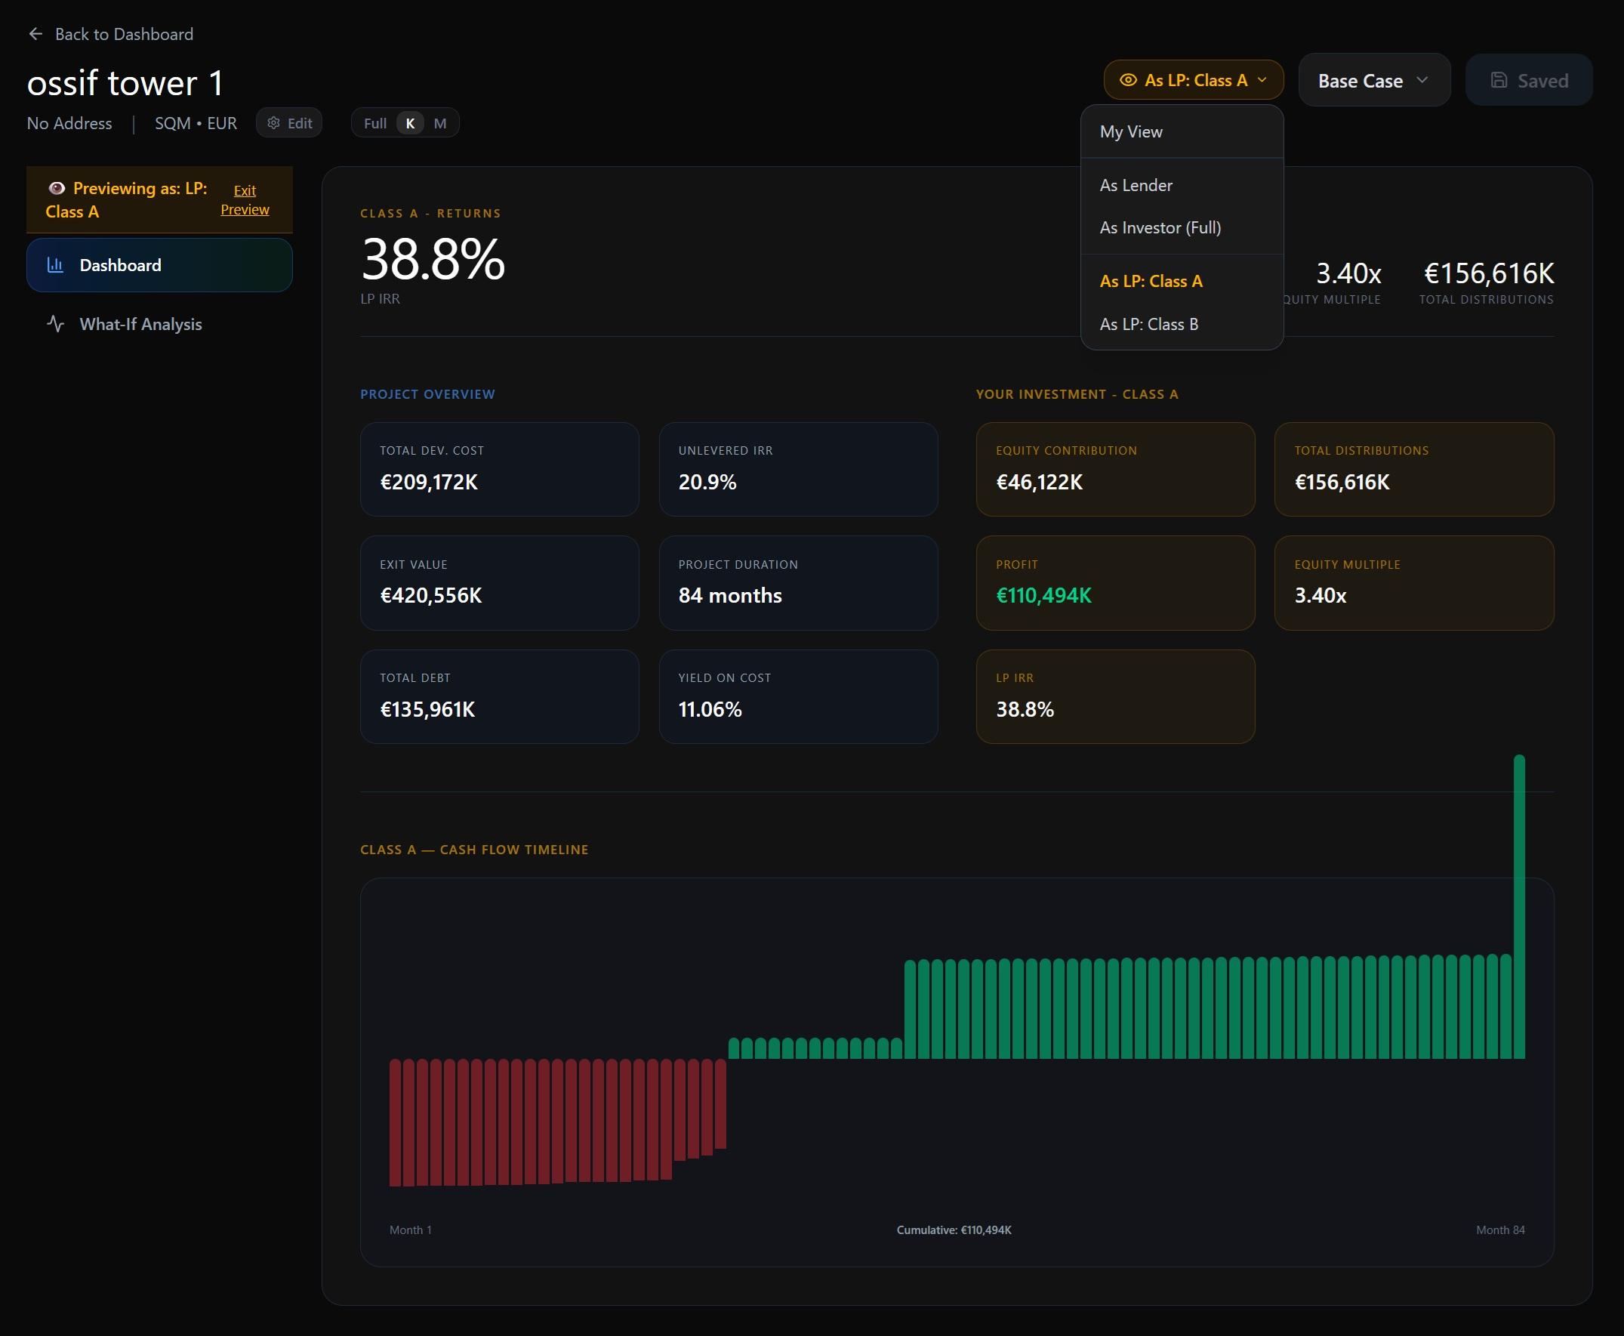Go back using the Back to Dashboard link
This screenshot has height=1336, width=1624.
coord(124,34)
